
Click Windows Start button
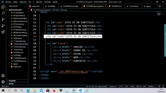3,90
